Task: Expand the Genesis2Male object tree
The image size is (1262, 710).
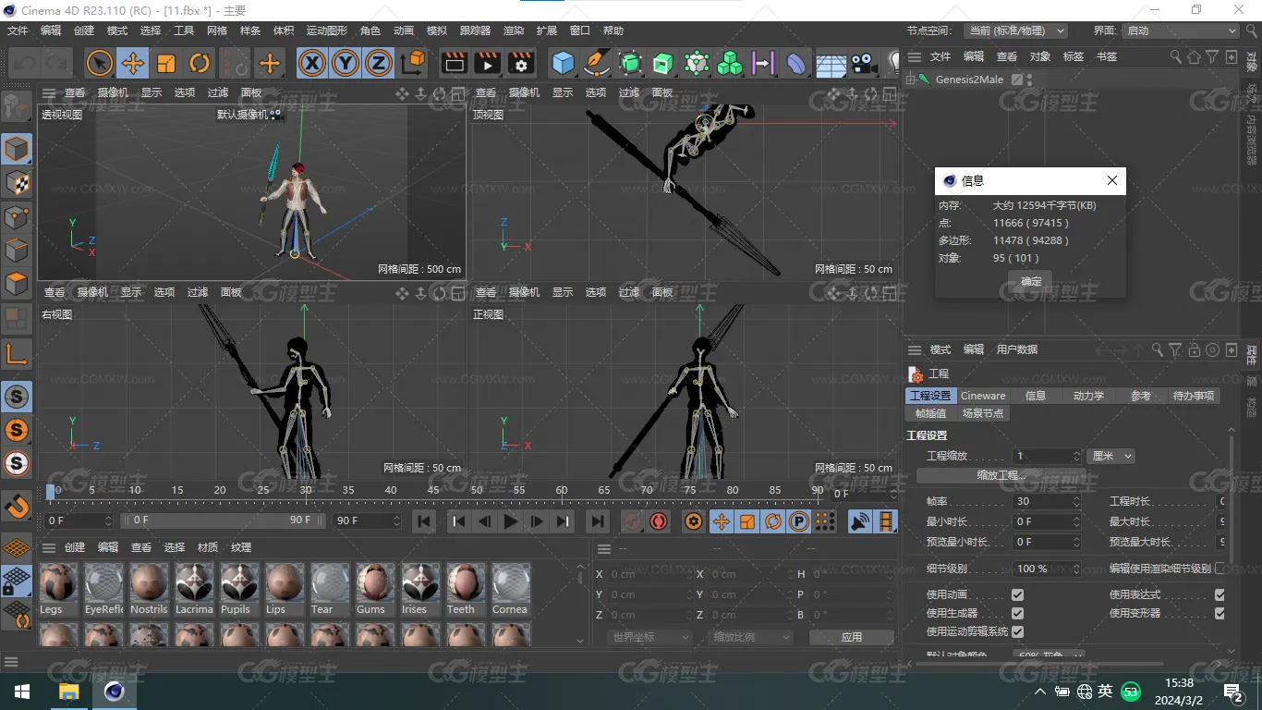Action: pos(911,80)
